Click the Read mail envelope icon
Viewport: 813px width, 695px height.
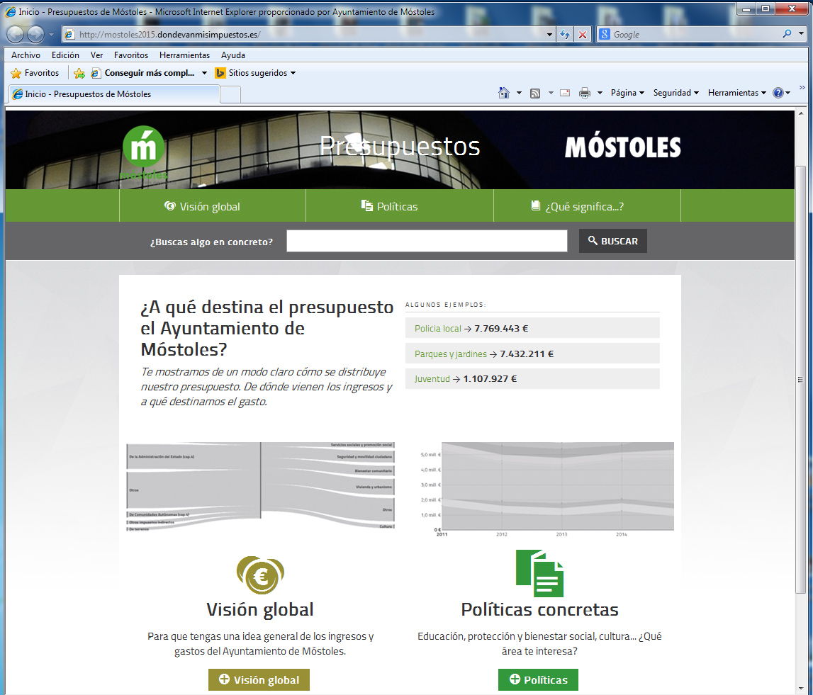click(x=565, y=93)
